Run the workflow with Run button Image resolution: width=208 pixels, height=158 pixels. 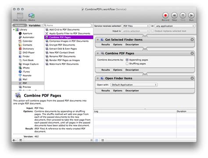[x=191, y=15]
